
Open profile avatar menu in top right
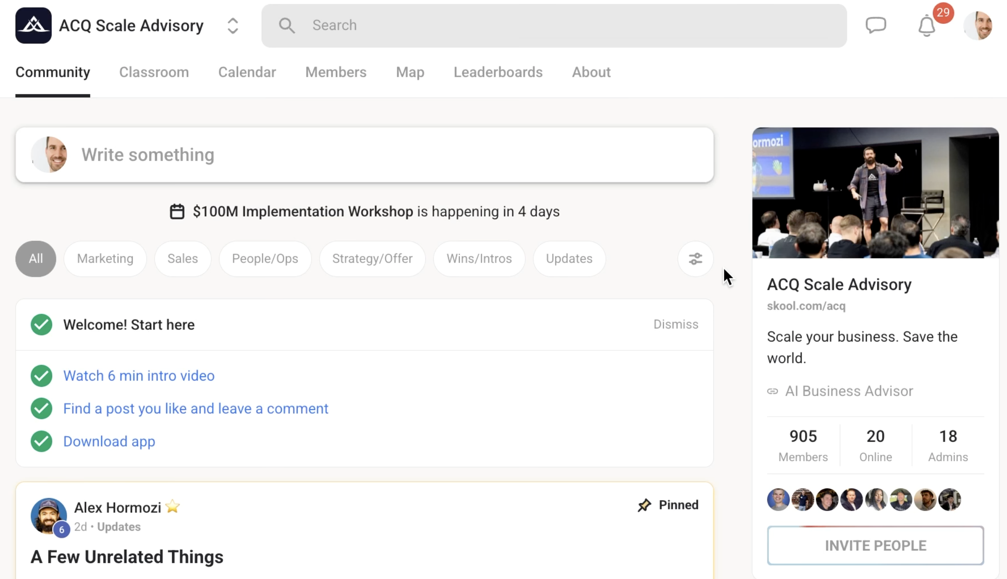pyautogui.click(x=978, y=26)
